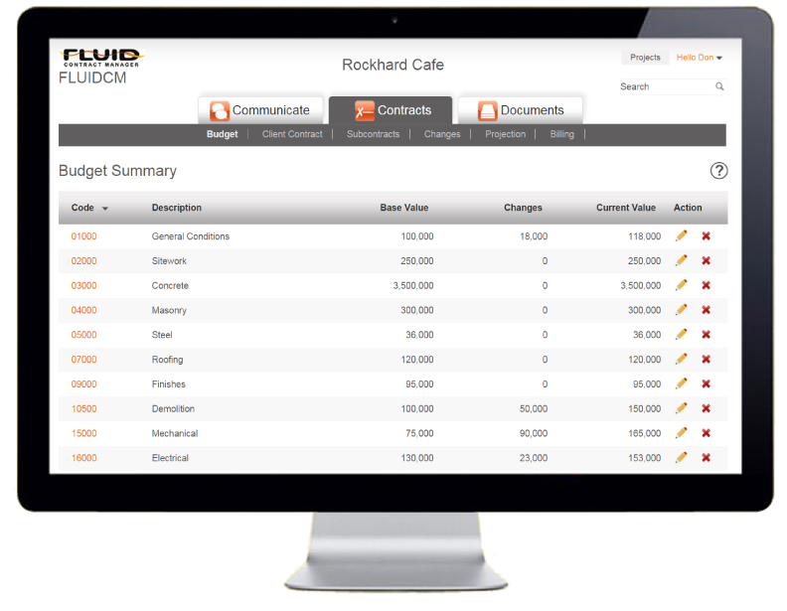Open the Communicate tab
787x611 pixels.
(x=260, y=110)
